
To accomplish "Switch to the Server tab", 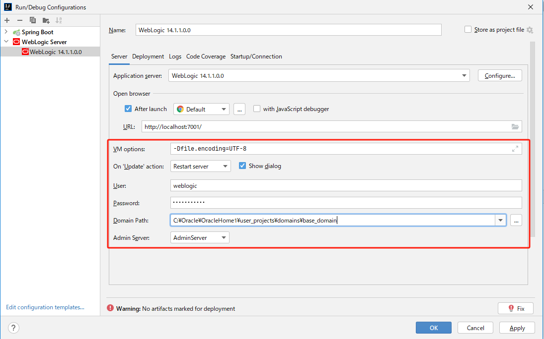I will pos(119,56).
